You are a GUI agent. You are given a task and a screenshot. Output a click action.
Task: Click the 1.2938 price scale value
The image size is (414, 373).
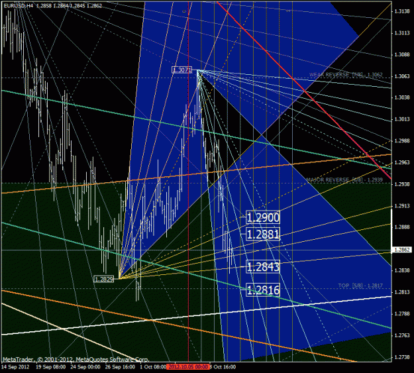click(x=402, y=184)
